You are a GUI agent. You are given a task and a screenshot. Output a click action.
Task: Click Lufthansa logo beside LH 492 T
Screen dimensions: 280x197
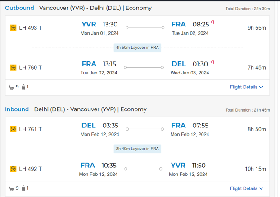click(13, 169)
